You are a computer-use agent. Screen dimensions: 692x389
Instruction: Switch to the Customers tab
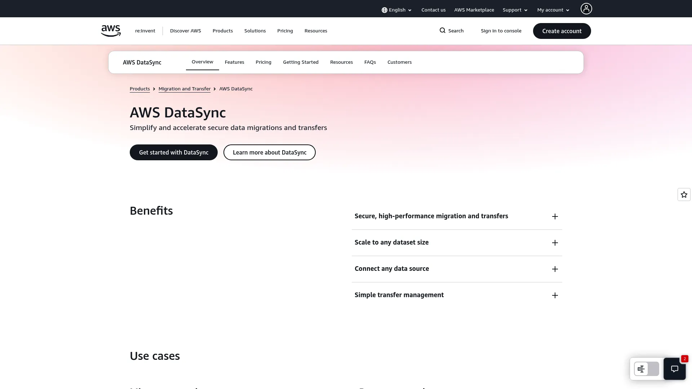click(399, 62)
